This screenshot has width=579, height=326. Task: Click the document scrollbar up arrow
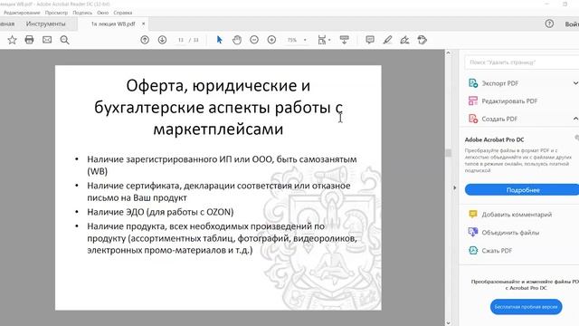tap(448, 53)
